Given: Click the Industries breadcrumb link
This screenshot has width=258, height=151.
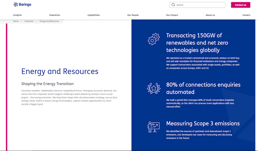Looking at the screenshot, I should (x=29, y=21).
